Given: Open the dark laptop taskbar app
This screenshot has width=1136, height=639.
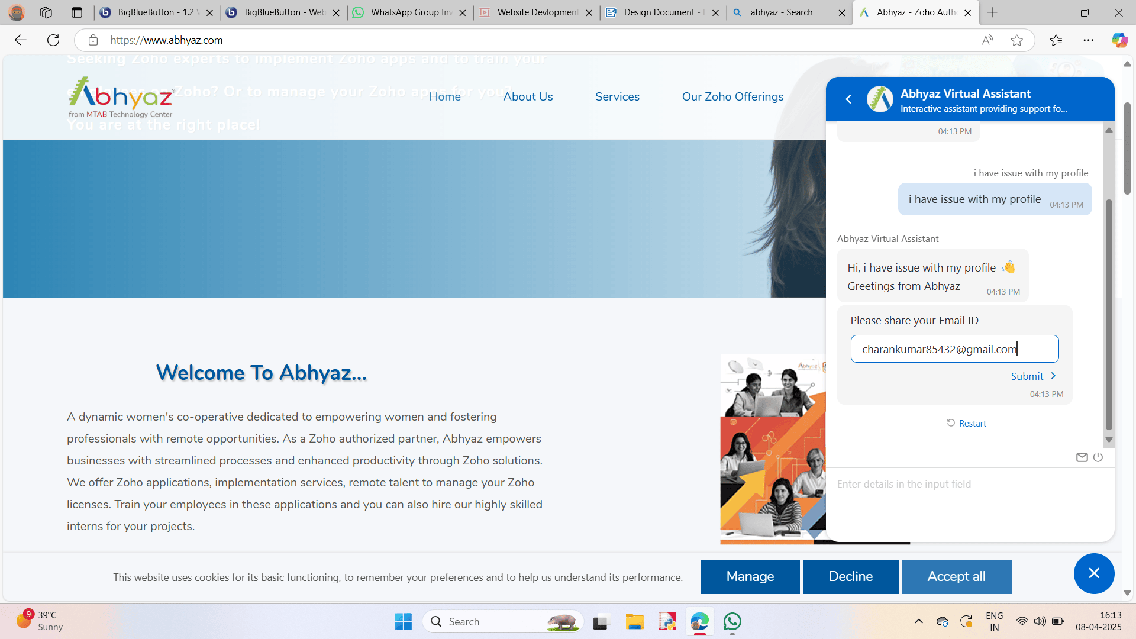Looking at the screenshot, I should click(601, 621).
